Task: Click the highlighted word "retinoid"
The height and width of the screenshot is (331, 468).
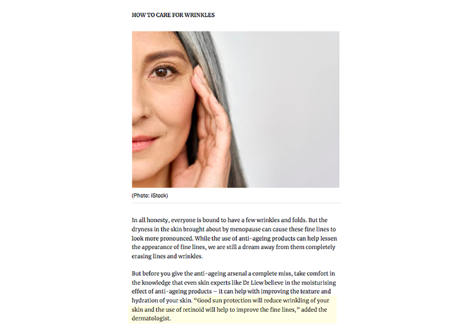Action: [x=193, y=309]
